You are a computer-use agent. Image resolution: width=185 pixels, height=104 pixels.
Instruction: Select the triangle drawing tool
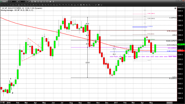pyautogui.click(x=31, y=5)
